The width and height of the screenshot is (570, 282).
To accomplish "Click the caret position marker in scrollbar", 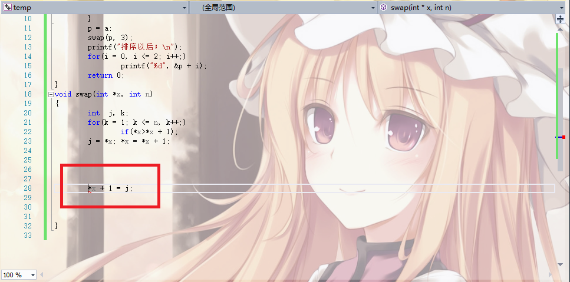I will tap(560, 137).
